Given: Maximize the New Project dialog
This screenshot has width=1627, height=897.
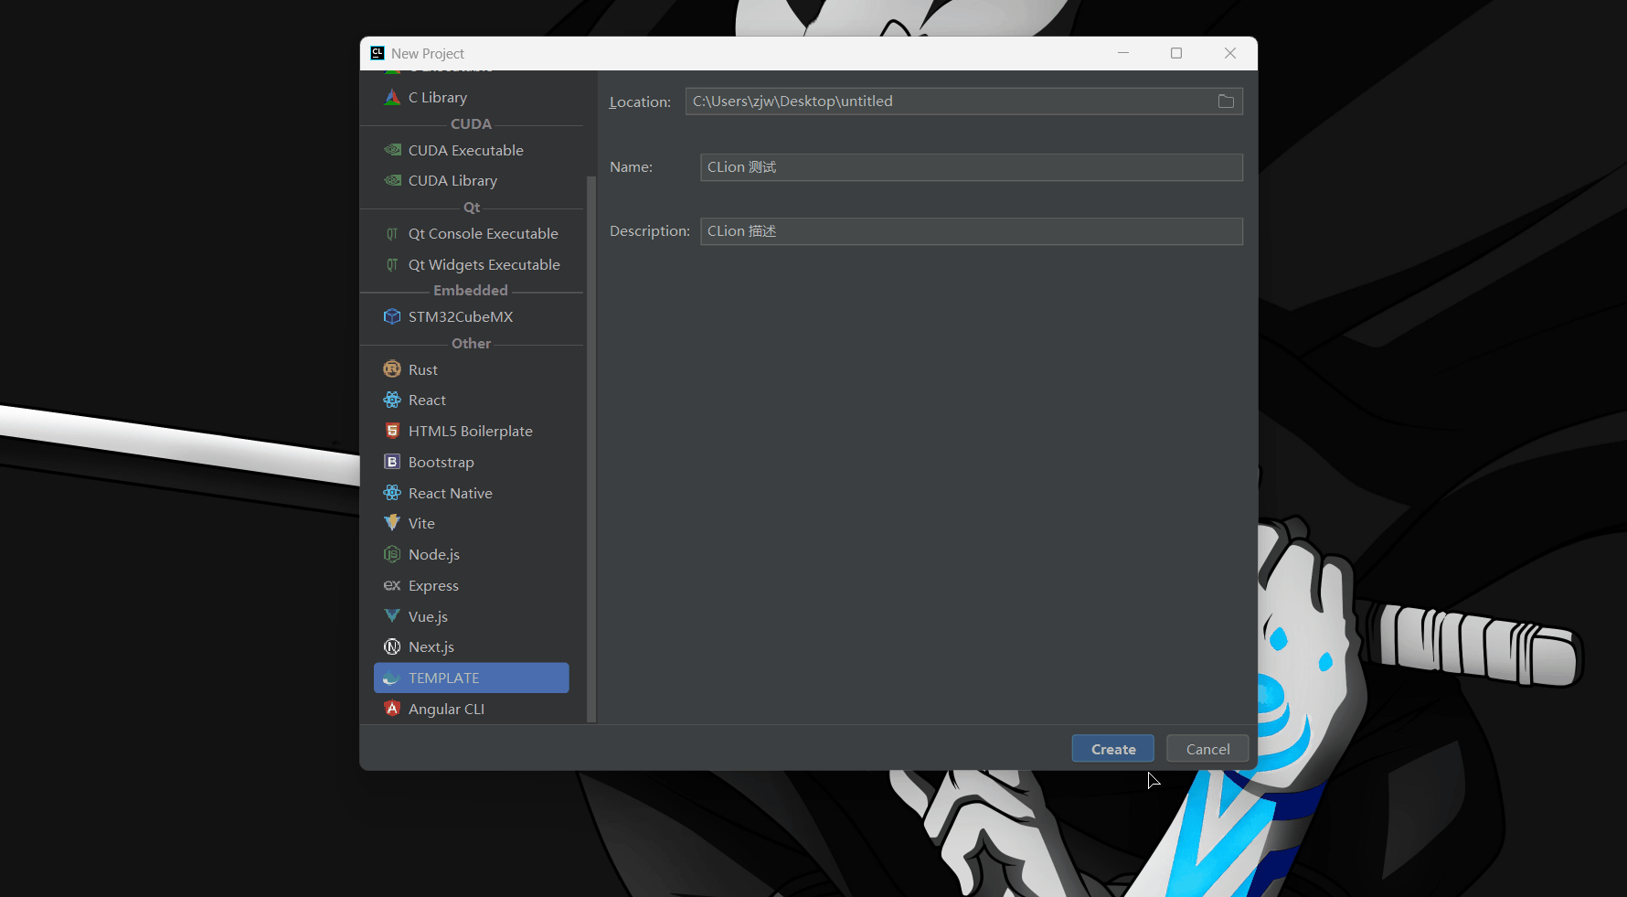Looking at the screenshot, I should tap(1176, 53).
